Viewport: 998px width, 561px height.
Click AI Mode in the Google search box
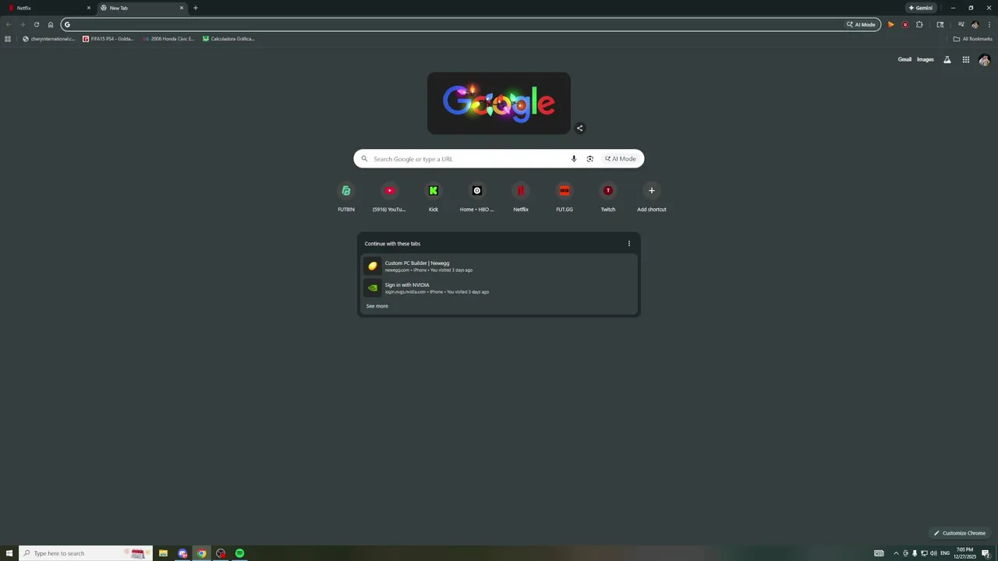tap(621, 159)
